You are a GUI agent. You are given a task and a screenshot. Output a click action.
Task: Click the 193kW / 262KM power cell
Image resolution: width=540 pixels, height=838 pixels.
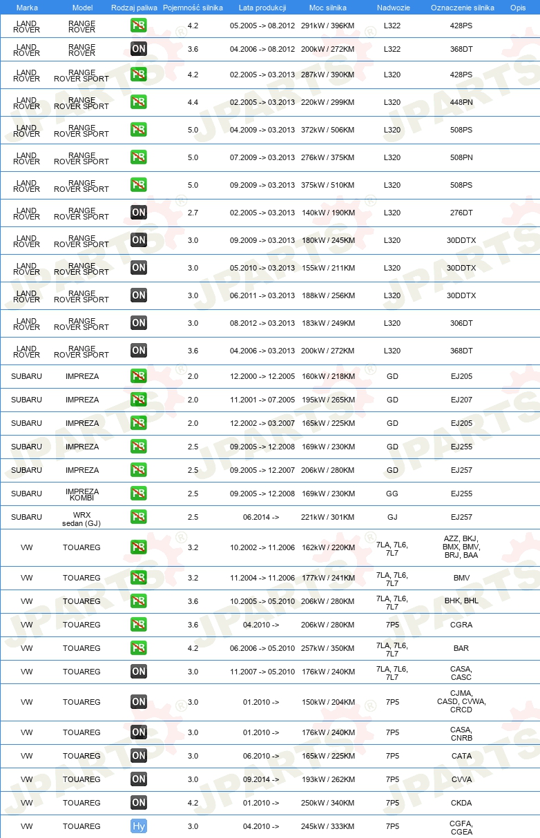(328, 779)
